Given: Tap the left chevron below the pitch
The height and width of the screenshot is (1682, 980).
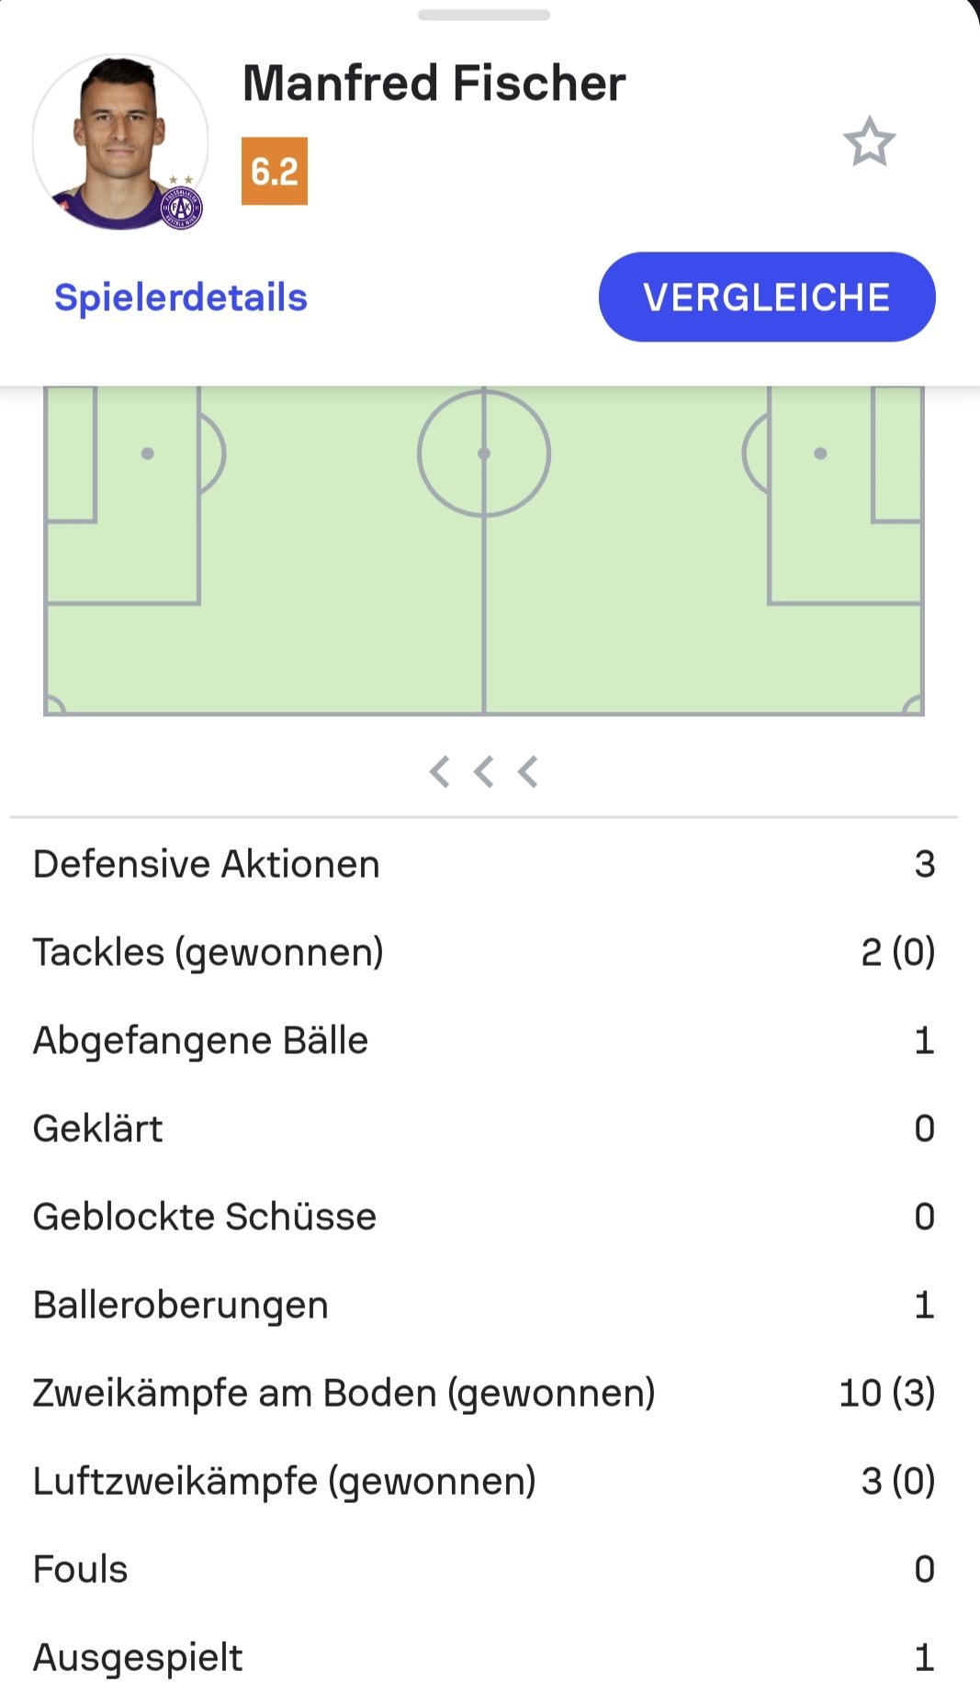Looking at the screenshot, I should (440, 772).
